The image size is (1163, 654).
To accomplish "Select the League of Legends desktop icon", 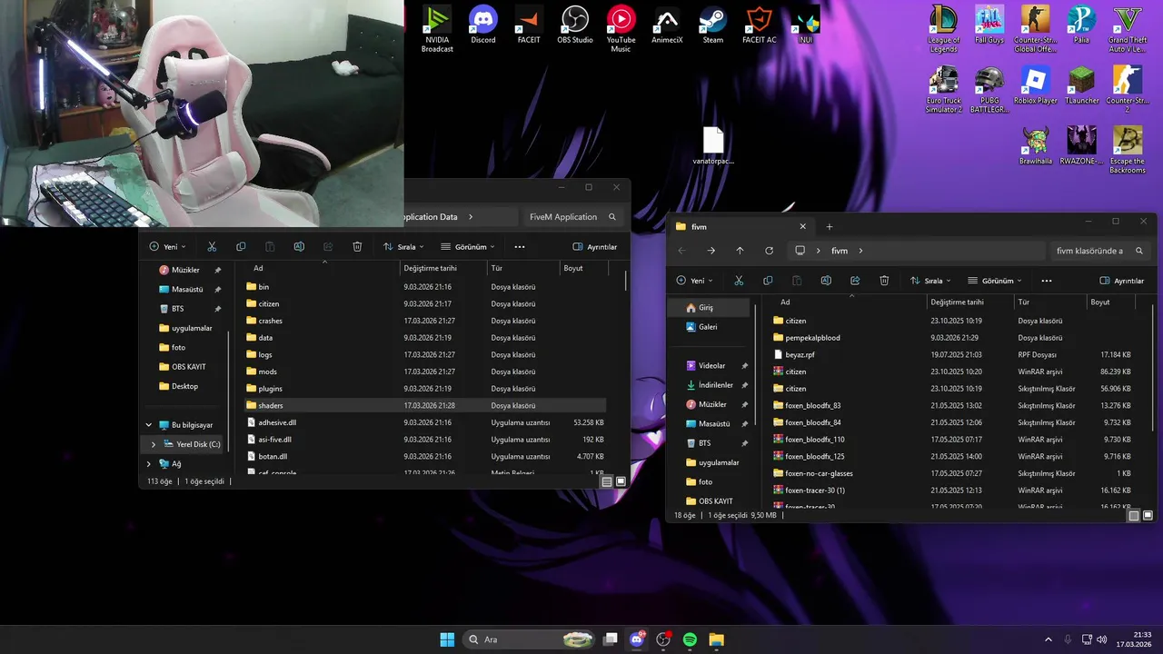I will (x=944, y=29).
